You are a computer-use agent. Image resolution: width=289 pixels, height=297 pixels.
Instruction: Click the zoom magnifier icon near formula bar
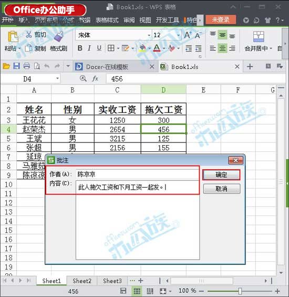83,78
